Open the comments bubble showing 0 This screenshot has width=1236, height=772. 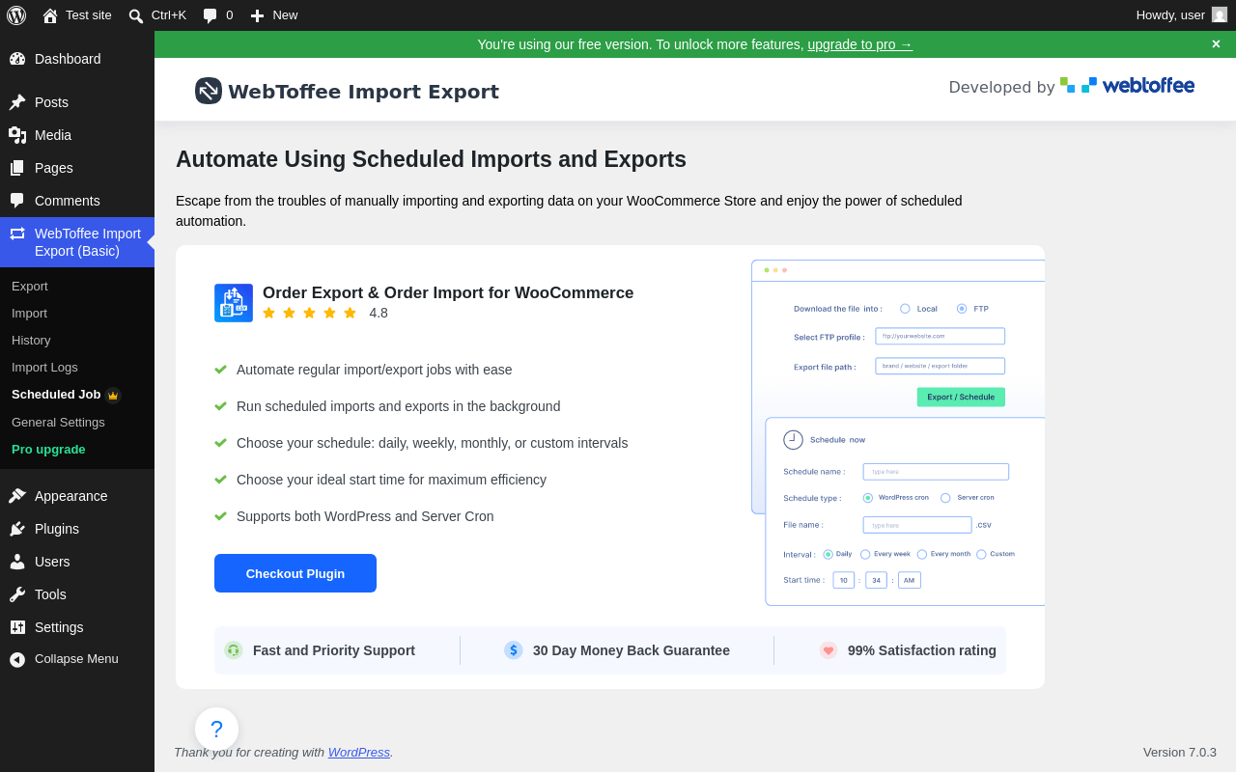(218, 15)
